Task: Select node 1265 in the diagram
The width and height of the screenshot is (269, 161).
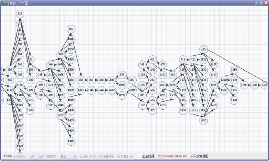Action: point(173,85)
